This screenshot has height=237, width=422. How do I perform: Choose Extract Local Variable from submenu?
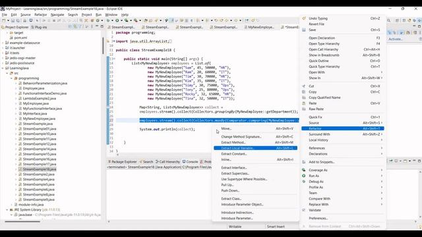click(255, 148)
